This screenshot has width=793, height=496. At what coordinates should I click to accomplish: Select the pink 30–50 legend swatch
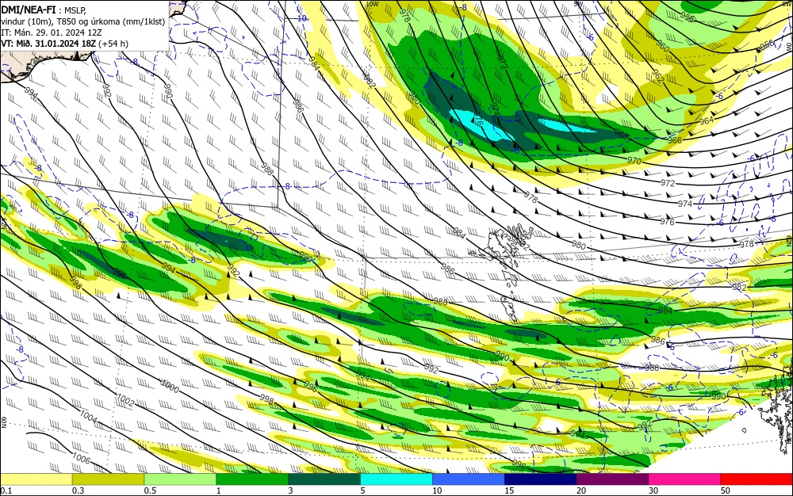tap(685, 479)
